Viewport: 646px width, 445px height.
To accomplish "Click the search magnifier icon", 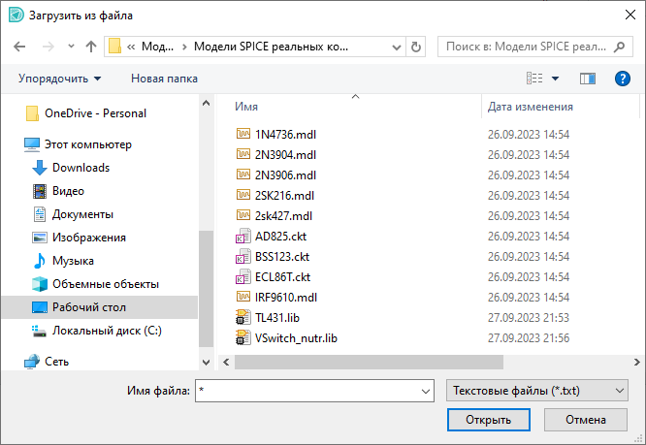I will (x=619, y=47).
